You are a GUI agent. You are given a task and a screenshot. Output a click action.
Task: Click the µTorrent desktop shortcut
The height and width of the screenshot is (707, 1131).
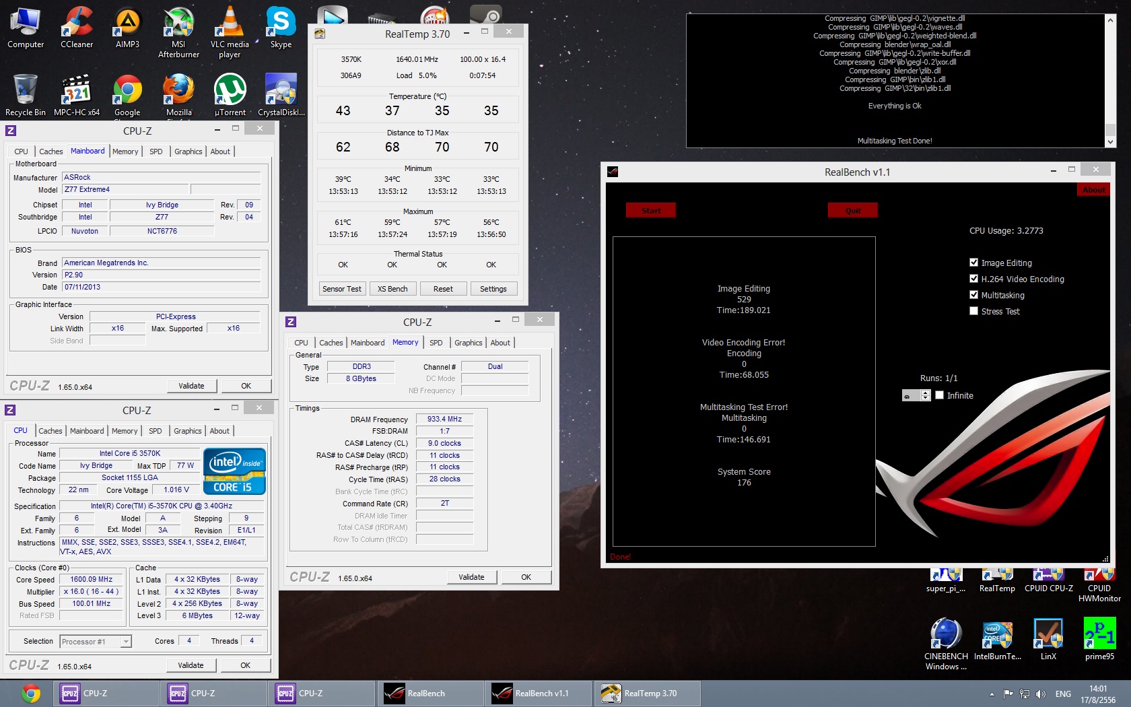(230, 95)
